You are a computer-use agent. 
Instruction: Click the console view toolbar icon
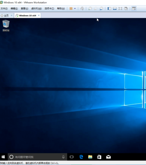134,9
